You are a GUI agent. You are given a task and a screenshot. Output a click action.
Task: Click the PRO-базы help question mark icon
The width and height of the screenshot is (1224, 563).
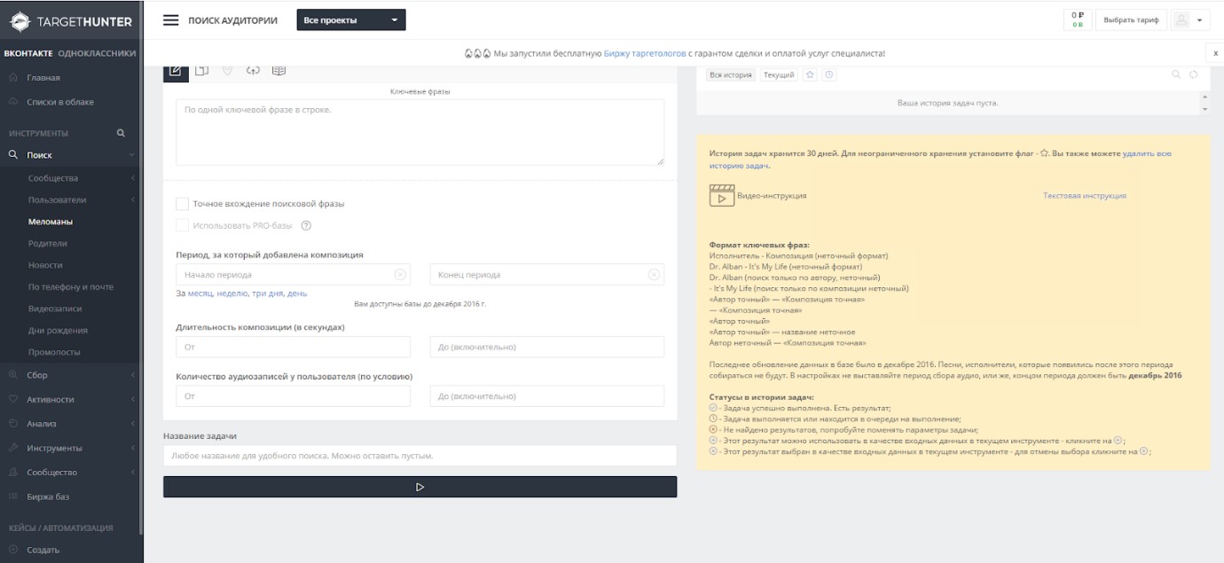point(306,225)
